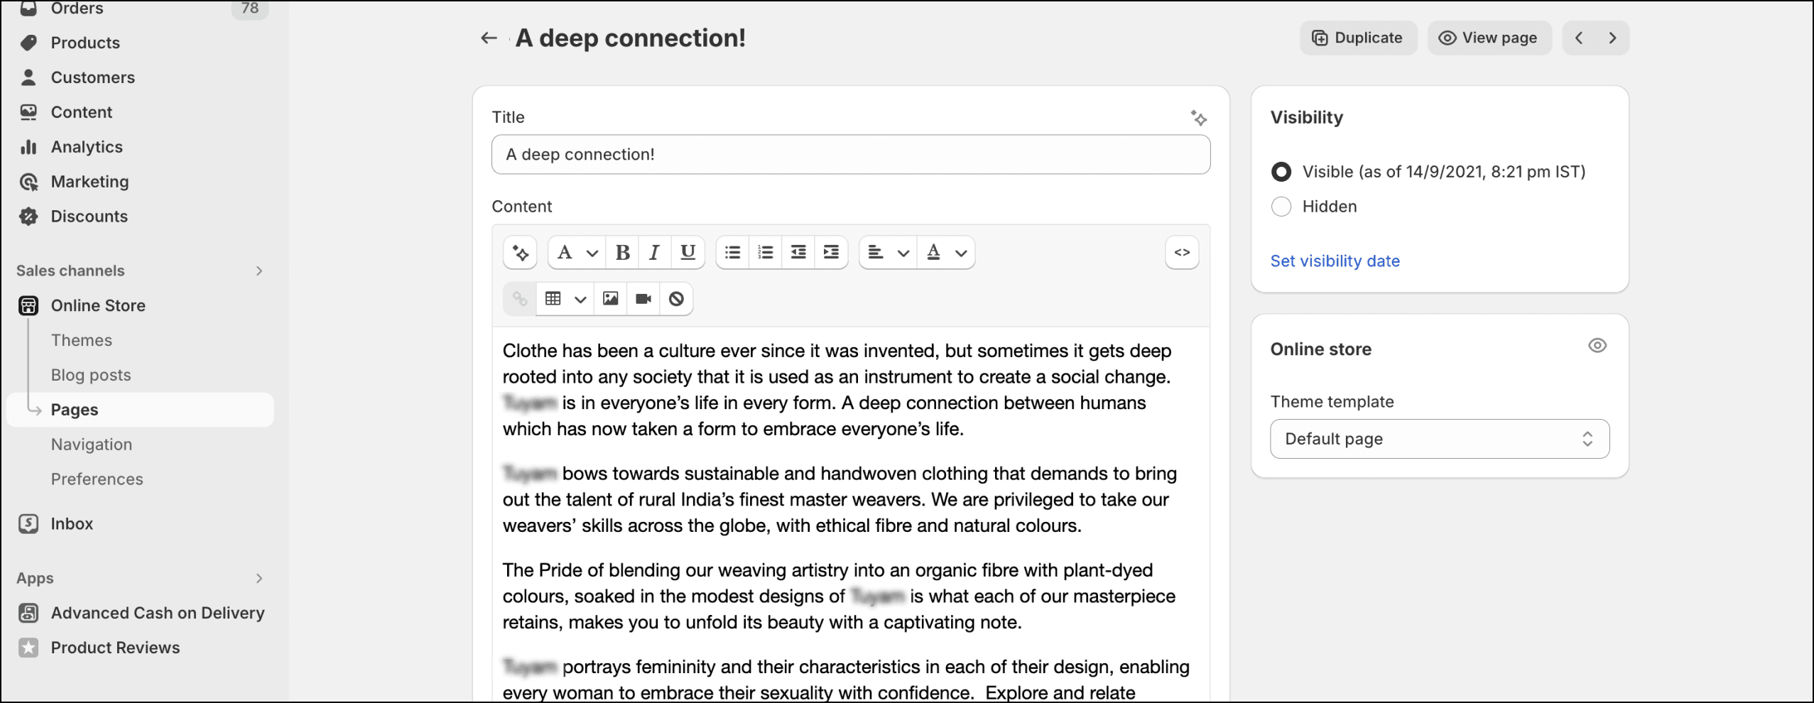
Task: Insert a bulleted list
Action: tap(732, 252)
